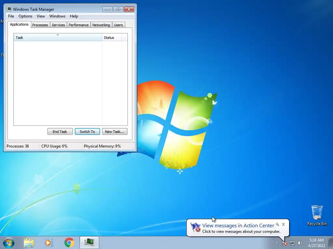
Task: Open the Start menu orb
Action: [x=9, y=243]
